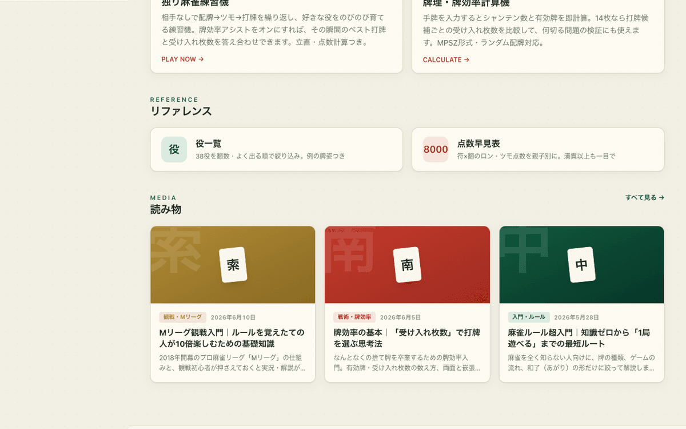686x429 pixels.
Task: Select the 入門・ルール category tag
Action: 529,317
